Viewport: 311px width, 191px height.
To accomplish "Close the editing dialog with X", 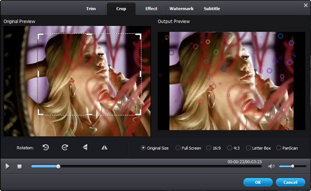I will click(x=306, y=5).
